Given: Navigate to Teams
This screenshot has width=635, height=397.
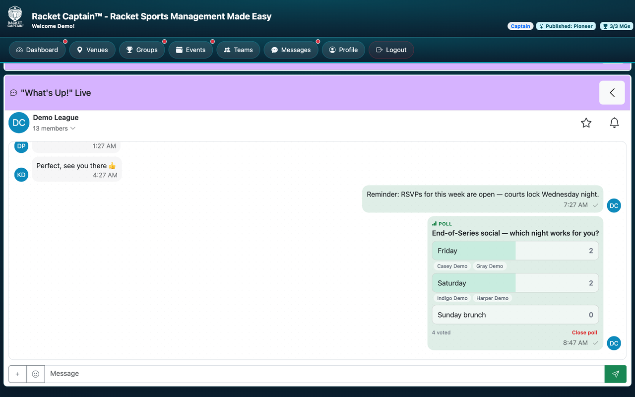Looking at the screenshot, I should [x=238, y=50].
